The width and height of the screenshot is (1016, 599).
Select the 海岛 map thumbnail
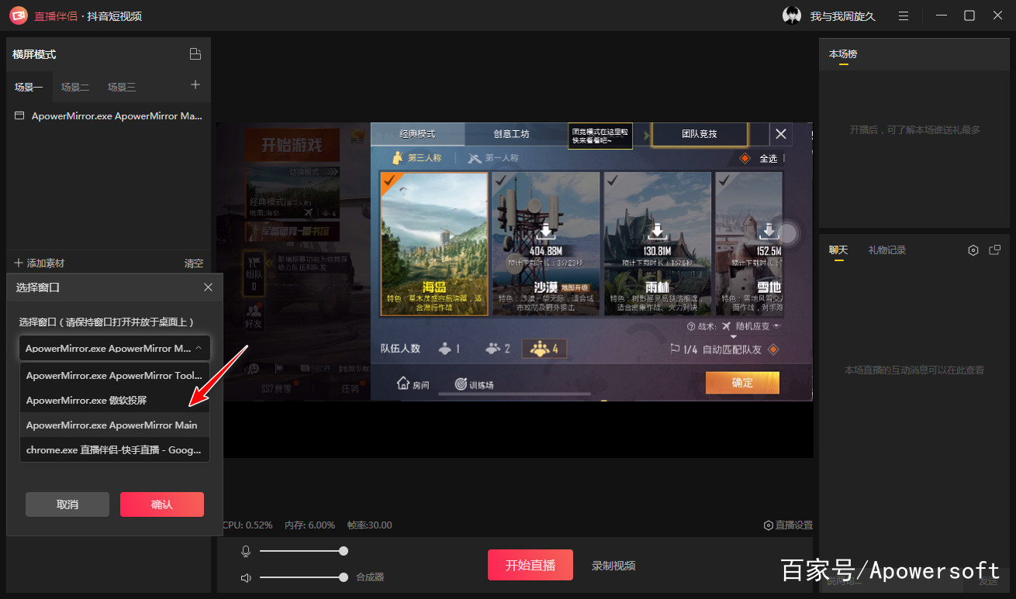[x=434, y=243]
